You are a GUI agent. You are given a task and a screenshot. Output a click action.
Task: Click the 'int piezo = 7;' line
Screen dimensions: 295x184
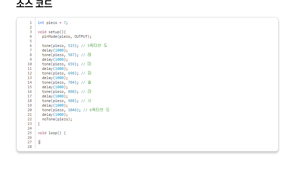52,23
